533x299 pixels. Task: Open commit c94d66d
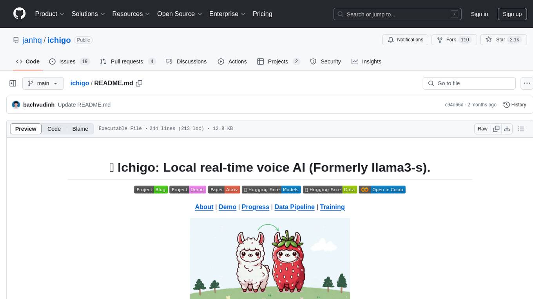(454, 104)
